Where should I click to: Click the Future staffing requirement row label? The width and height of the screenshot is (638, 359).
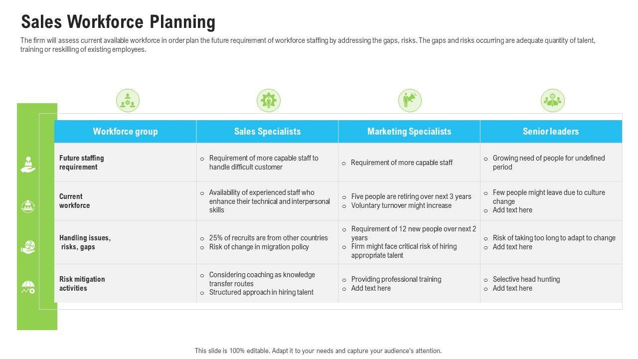coord(82,163)
